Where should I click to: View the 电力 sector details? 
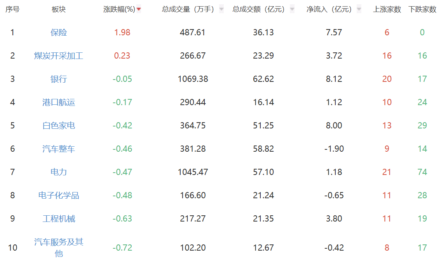point(59,172)
